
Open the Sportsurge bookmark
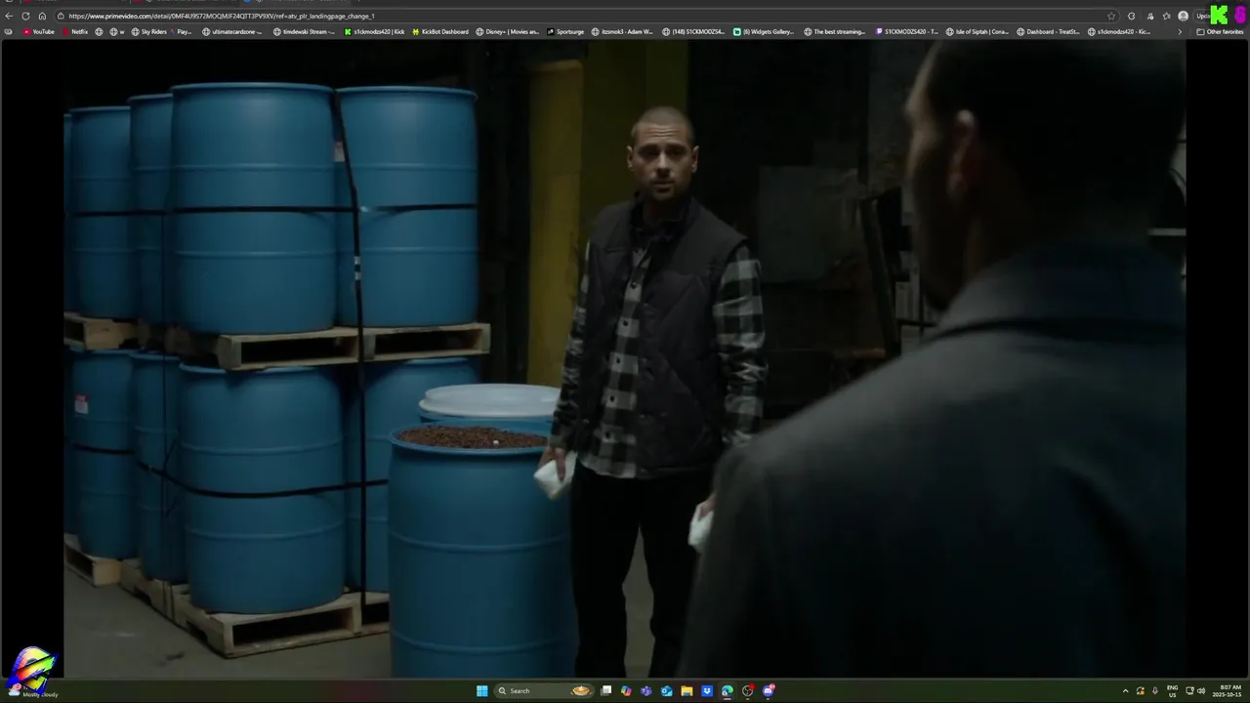tap(565, 31)
